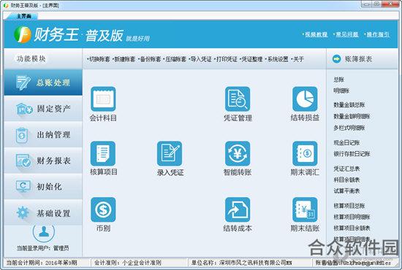The width and height of the screenshot is (402, 270).
Task: Open the 录入凭证 icon
Action: tap(170, 153)
